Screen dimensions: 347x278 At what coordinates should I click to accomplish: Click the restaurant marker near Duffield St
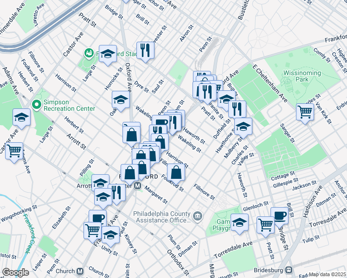237,109
